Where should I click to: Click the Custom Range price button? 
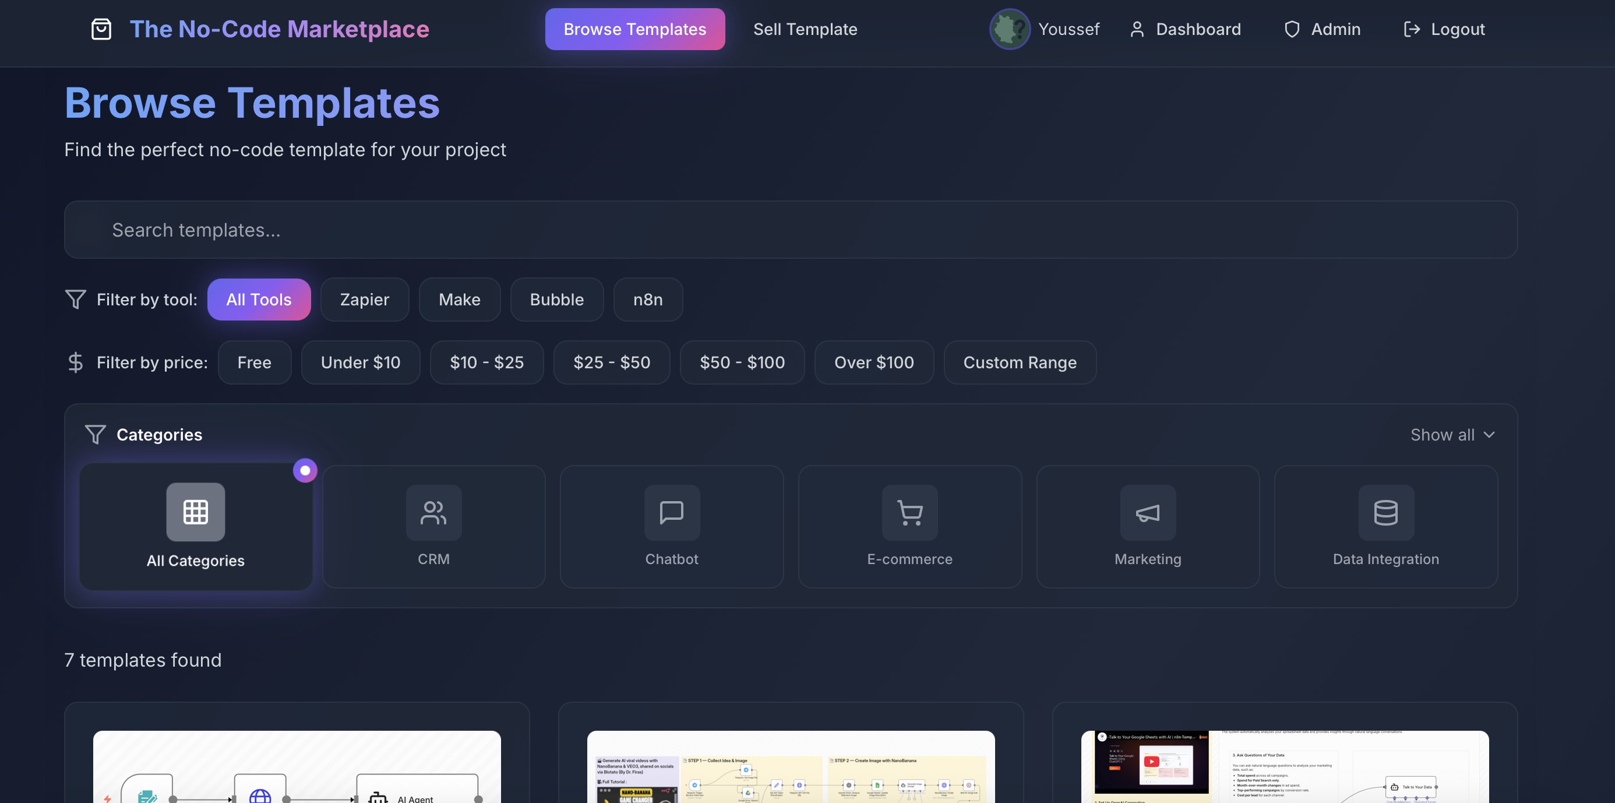coord(1020,362)
